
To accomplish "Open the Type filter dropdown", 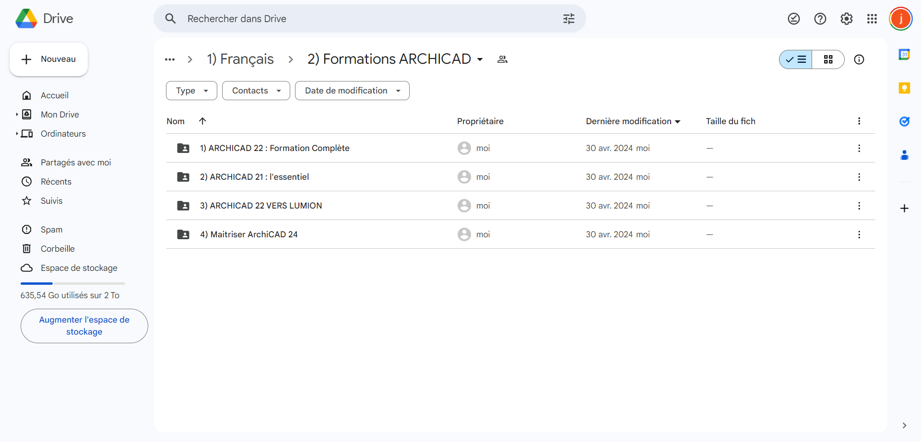I will click(191, 91).
